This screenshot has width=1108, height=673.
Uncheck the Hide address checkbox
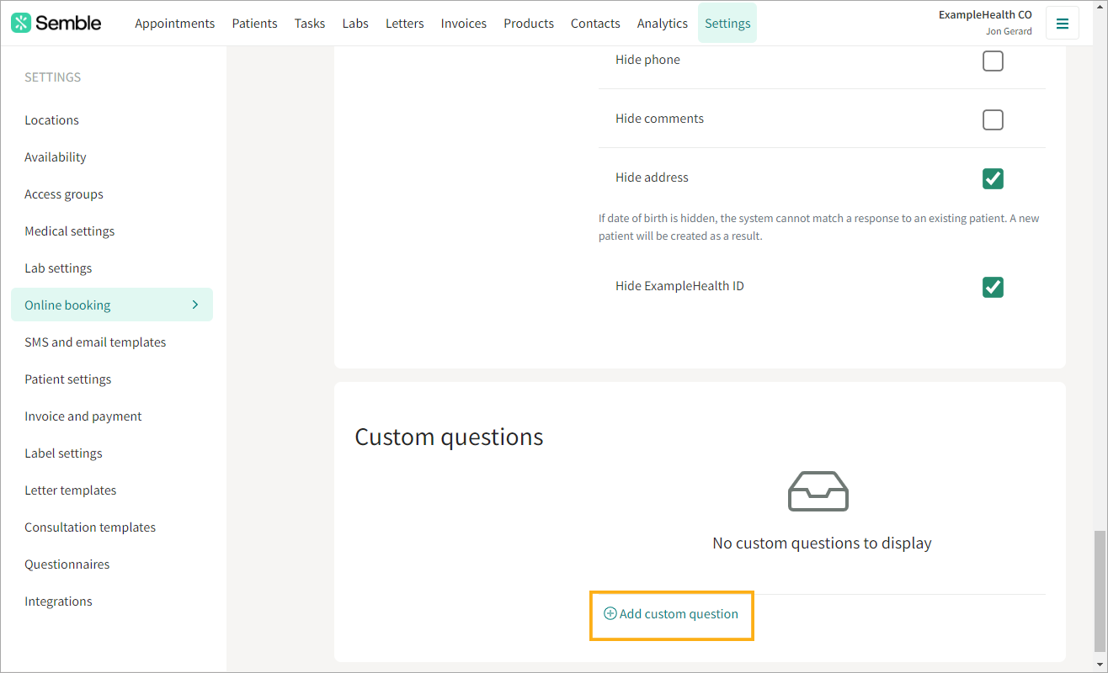point(993,178)
